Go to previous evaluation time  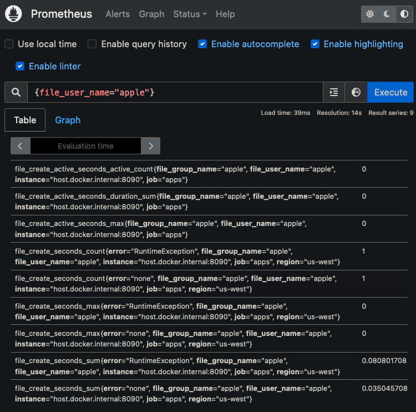(20, 146)
